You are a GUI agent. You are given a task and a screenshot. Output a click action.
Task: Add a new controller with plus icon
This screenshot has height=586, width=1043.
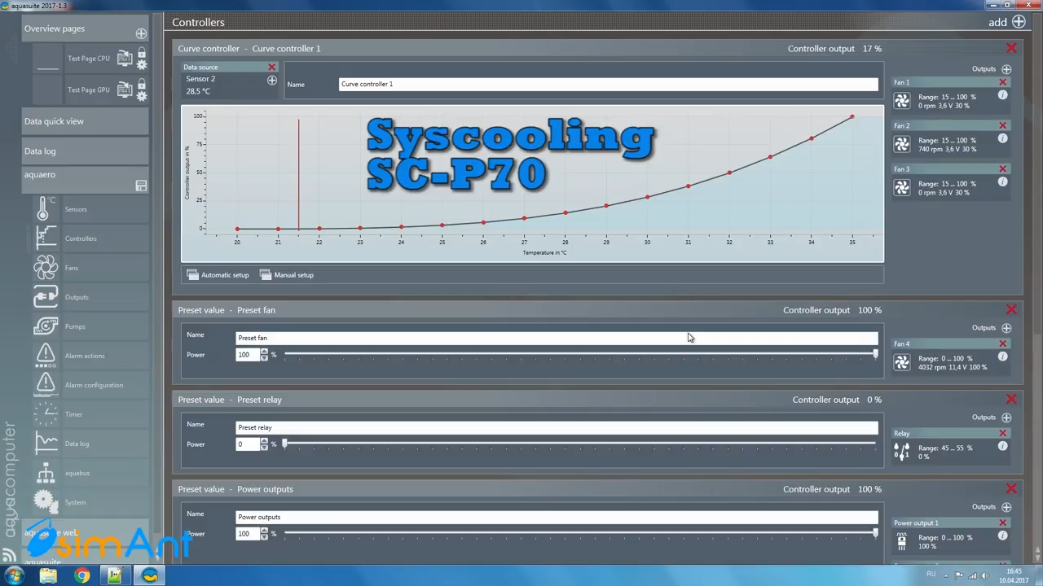tap(1019, 22)
